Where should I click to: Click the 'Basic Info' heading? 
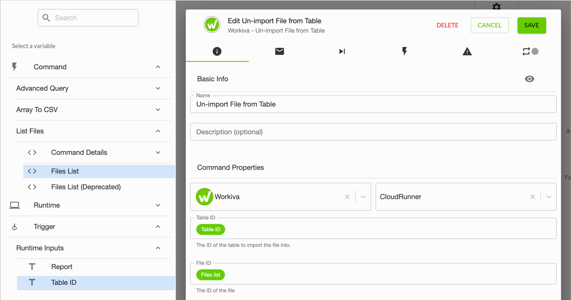(213, 79)
